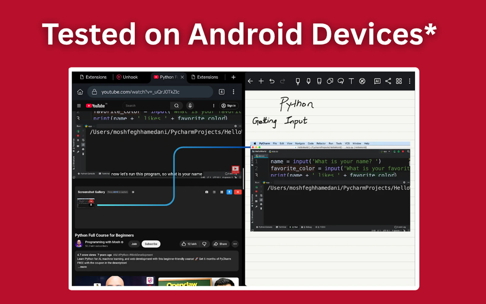Subscribe to Programming with Mosh
This screenshot has width=486, height=304.
151,244
